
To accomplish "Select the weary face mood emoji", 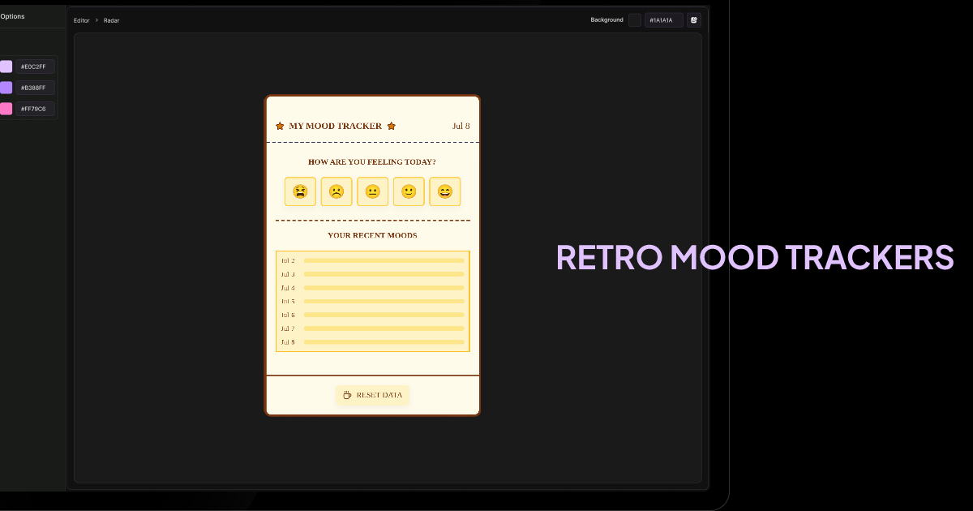I will coord(300,191).
